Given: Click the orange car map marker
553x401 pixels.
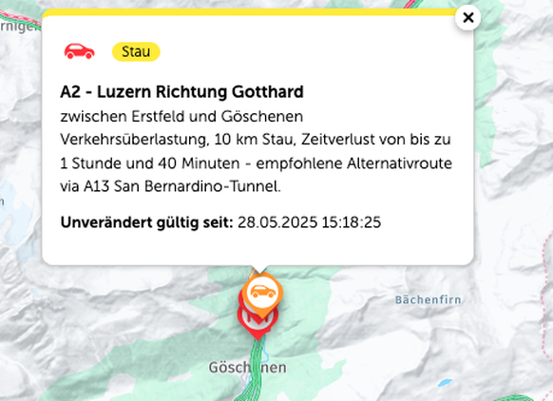Looking at the screenshot, I should coord(262,294).
